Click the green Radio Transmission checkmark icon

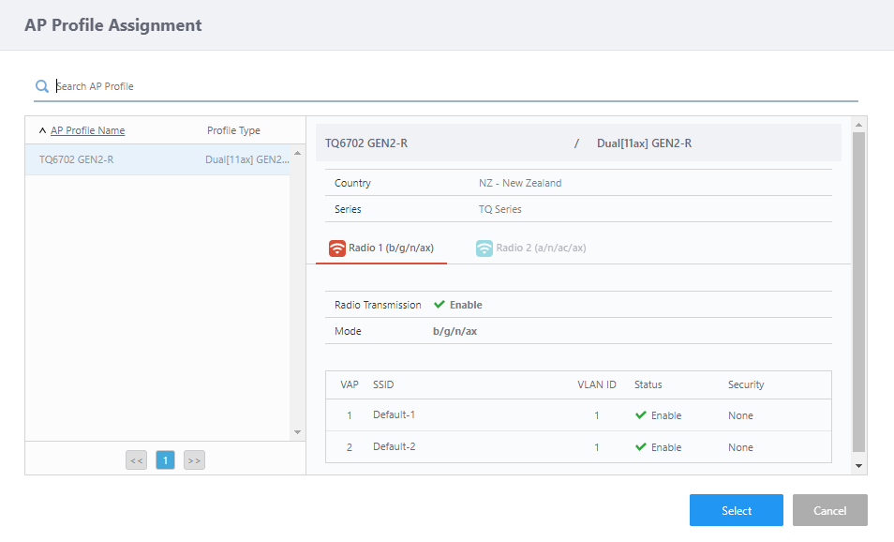point(440,305)
